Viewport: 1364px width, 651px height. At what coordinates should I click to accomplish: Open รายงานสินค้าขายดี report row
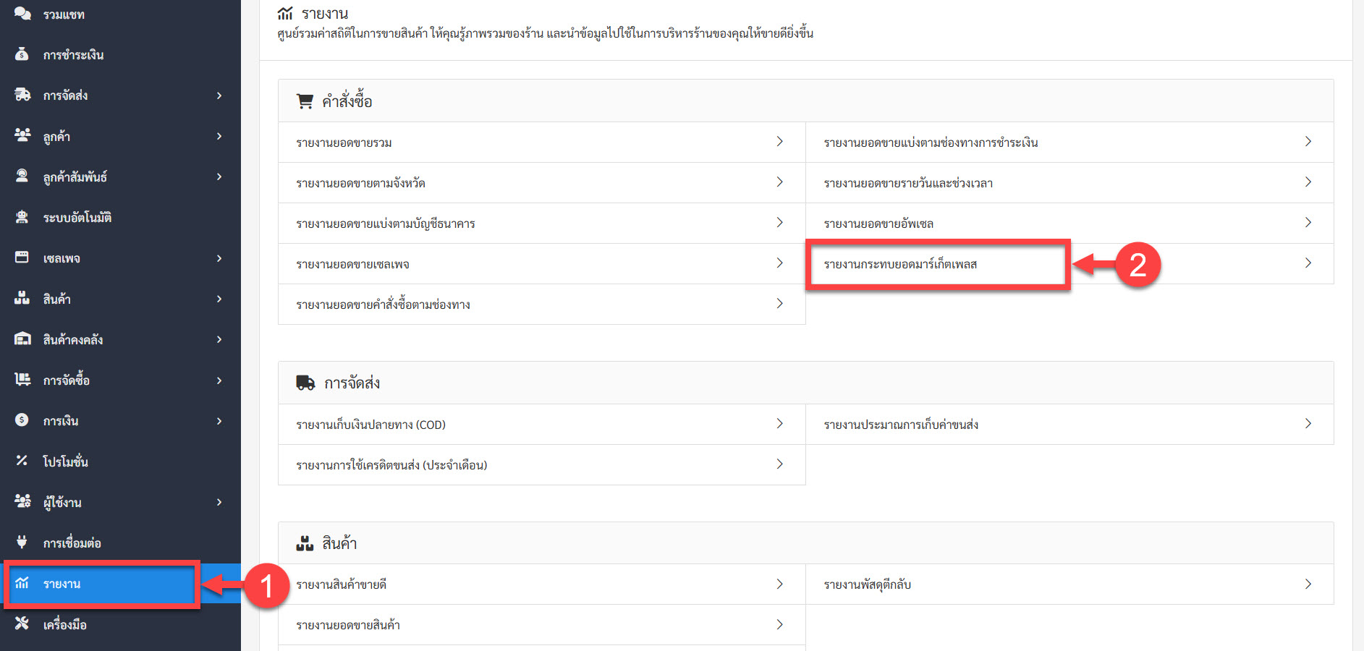[342, 584]
